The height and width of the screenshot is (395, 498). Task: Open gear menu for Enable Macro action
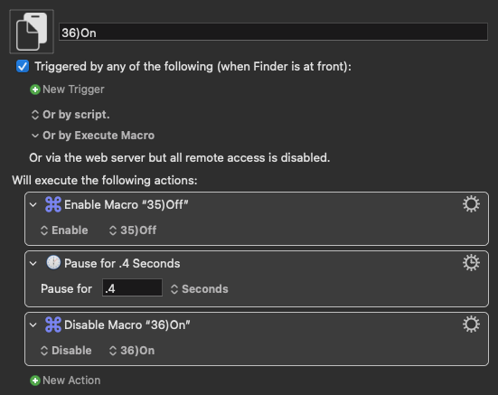[x=471, y=204]
